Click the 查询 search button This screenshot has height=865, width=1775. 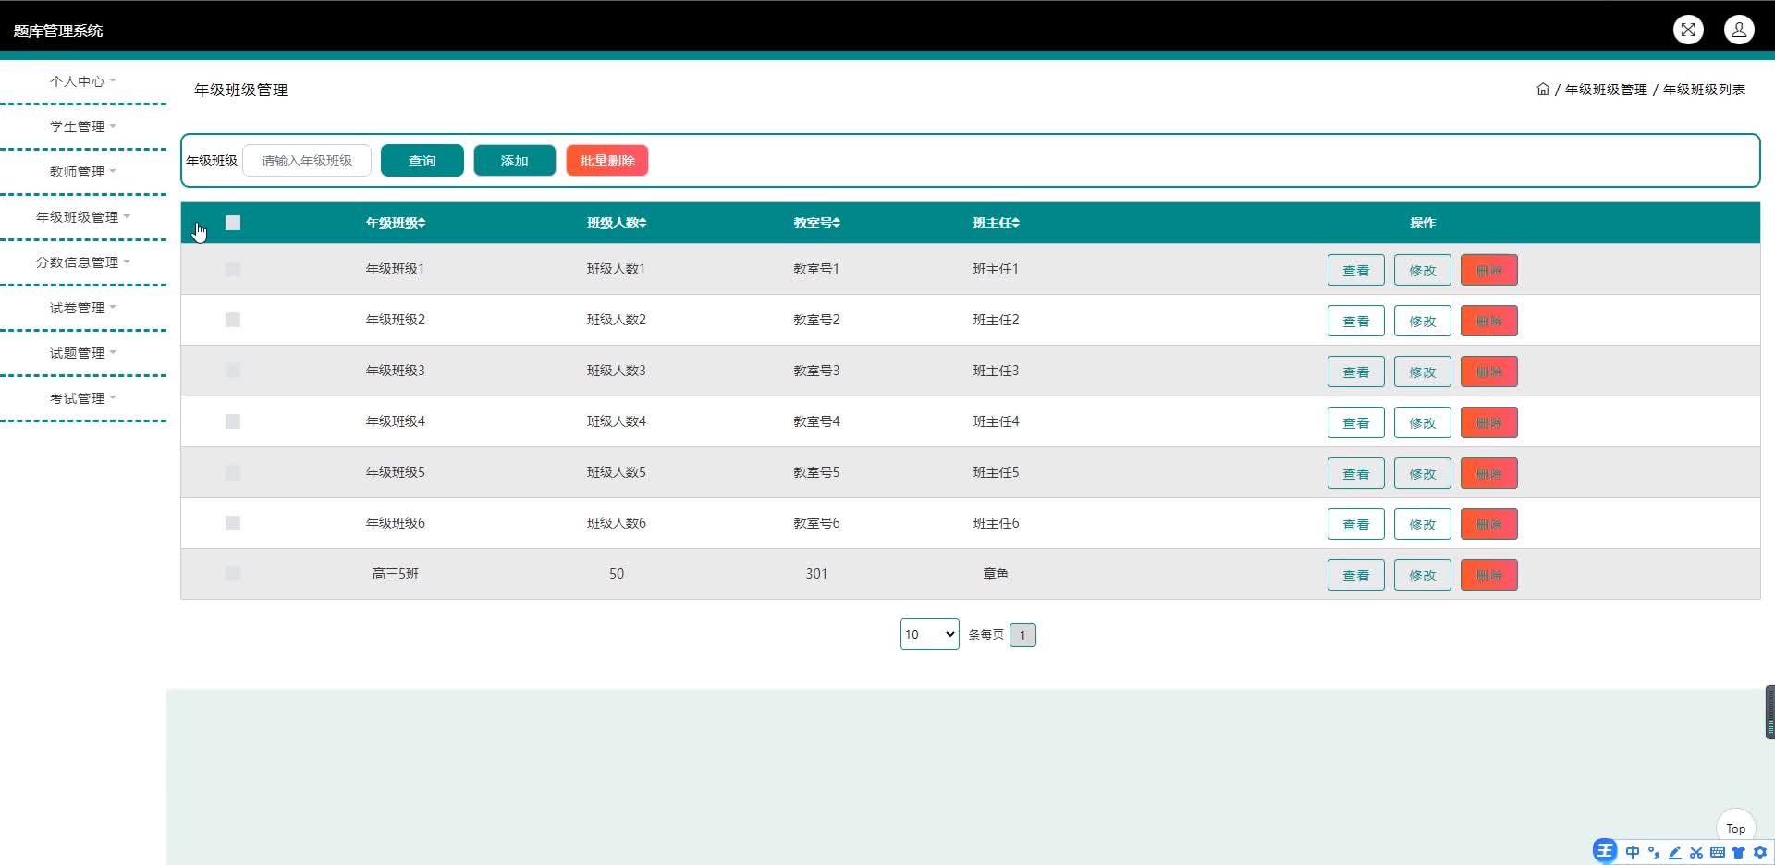pos(422,161)
